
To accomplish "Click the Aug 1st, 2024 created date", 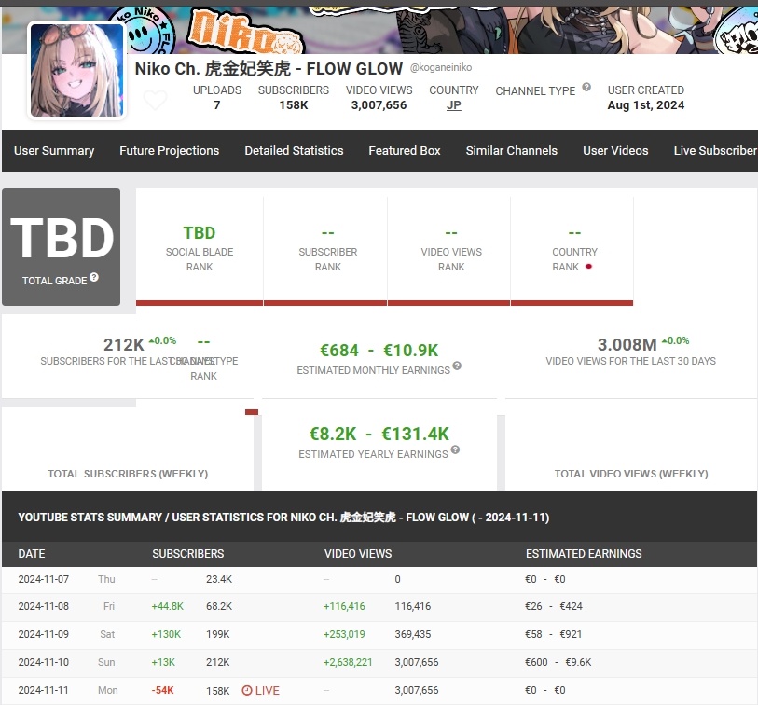I will tap(646, 105).
